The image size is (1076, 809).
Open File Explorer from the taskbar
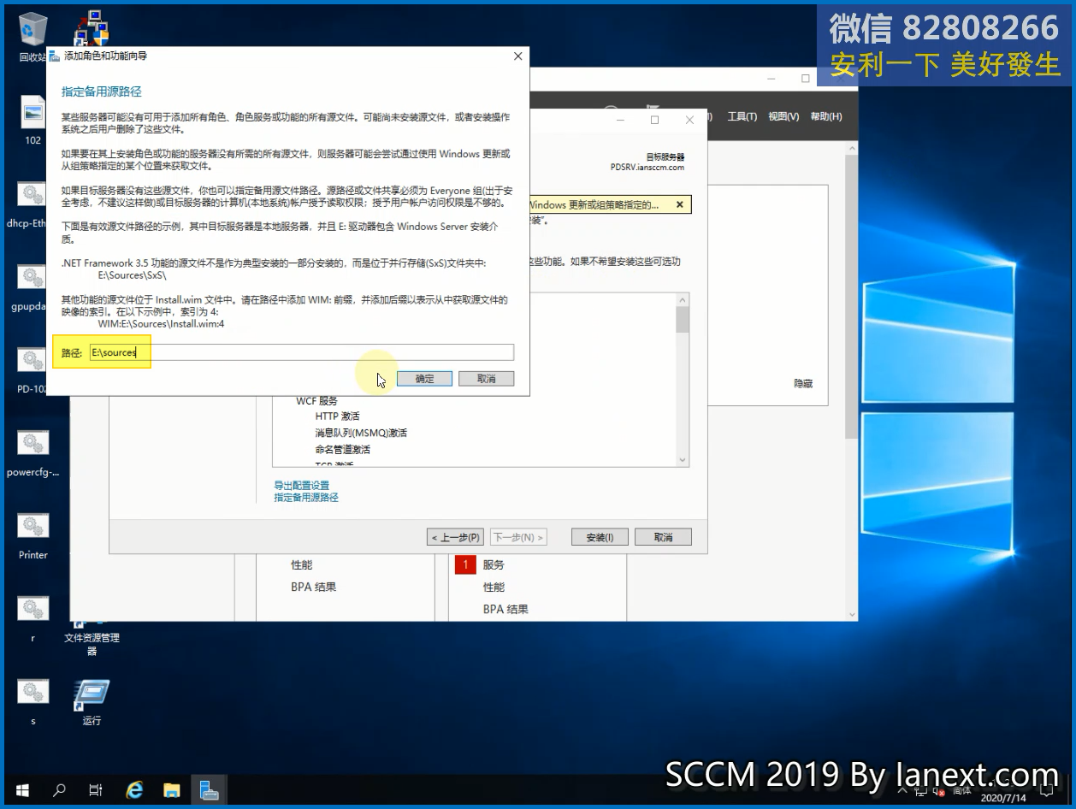[x=172, y=790]
